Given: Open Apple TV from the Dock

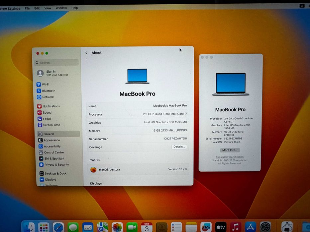Looking at the screenshot, I should tap(221, 227).
